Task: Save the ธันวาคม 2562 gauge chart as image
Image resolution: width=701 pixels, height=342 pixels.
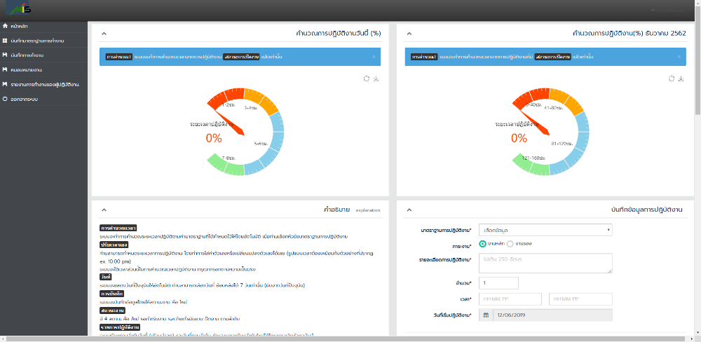Action: (x=681, y=78)
